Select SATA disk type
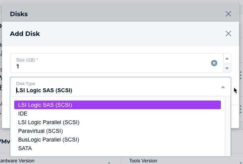 [25, 148]
